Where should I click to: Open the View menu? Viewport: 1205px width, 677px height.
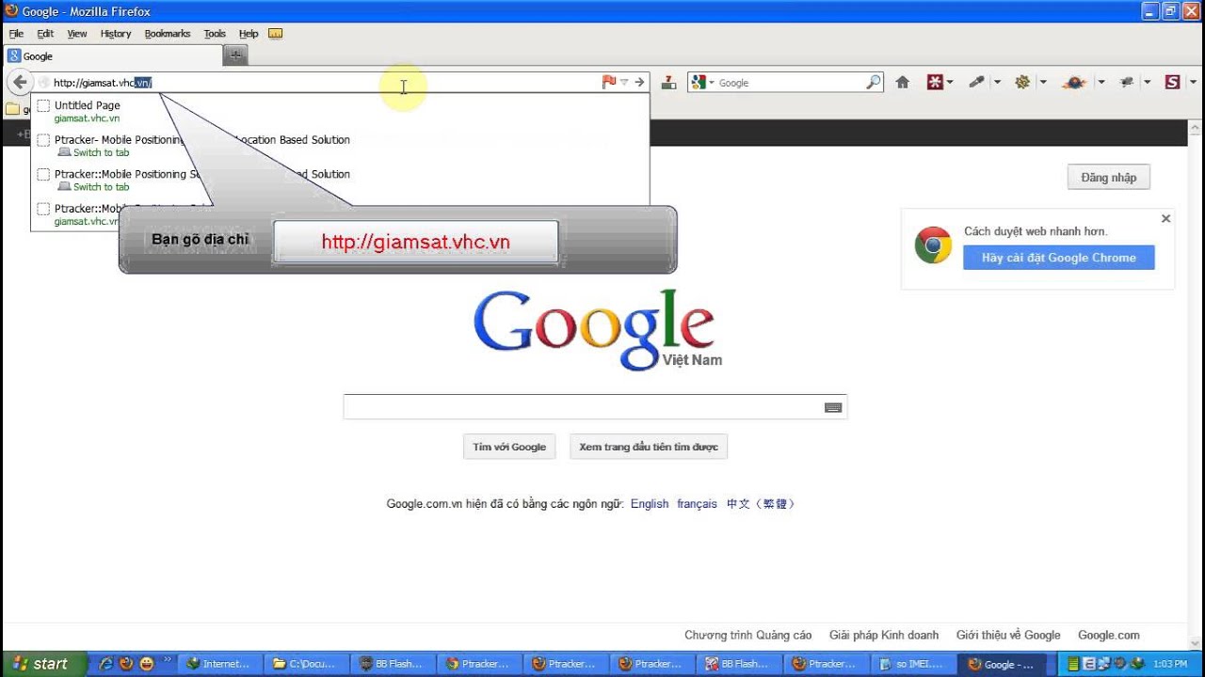77,34
